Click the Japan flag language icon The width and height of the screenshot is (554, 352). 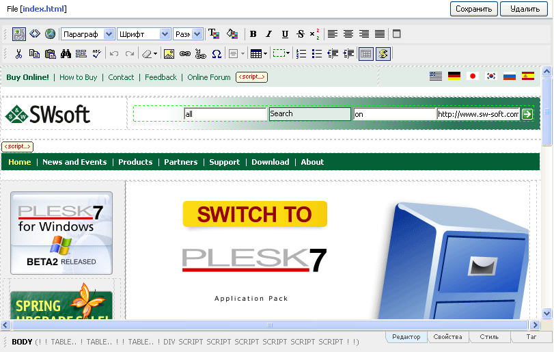tap(473, 76)
